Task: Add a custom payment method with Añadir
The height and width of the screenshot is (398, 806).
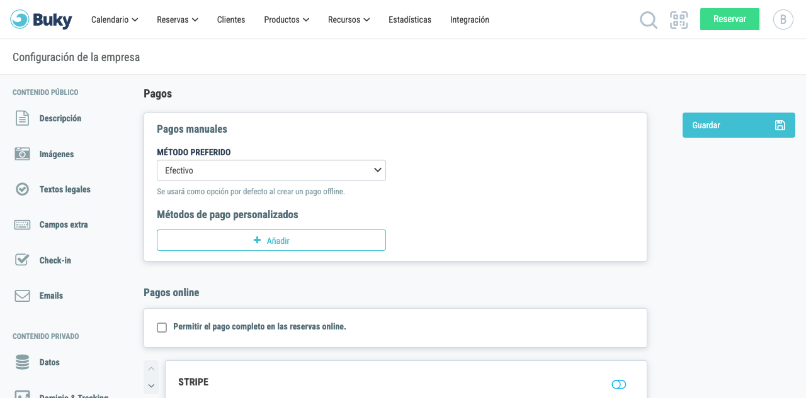Action: click(271, 240)
